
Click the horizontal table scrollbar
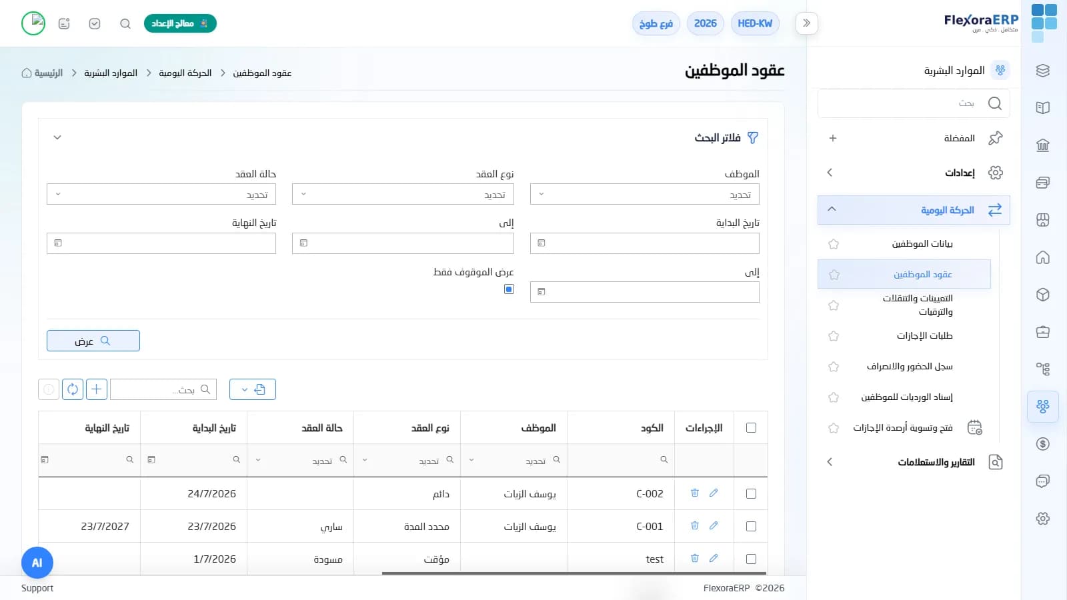coord(574,573)
